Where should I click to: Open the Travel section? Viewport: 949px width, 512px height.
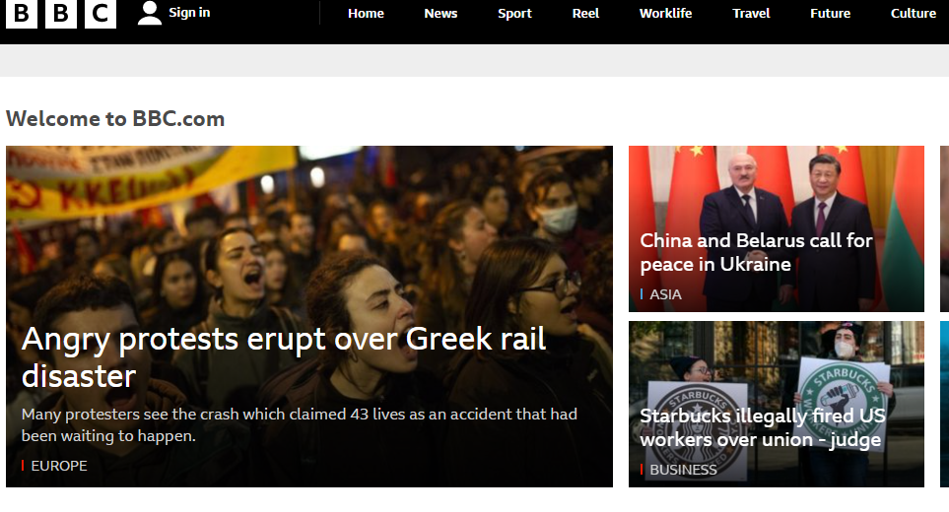[751, 14]
